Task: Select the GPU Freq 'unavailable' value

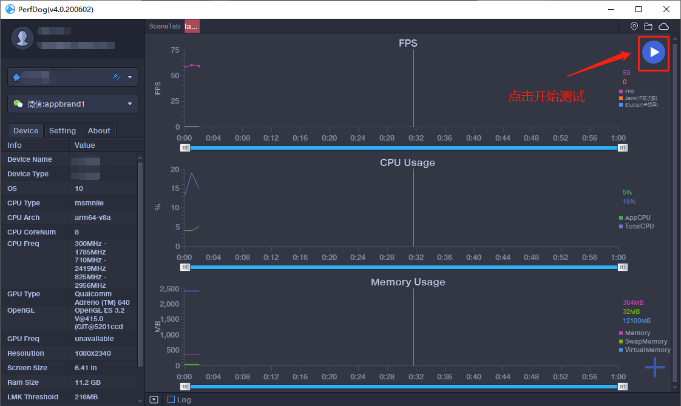Action: pyautogui.click(x=94, y=339)
